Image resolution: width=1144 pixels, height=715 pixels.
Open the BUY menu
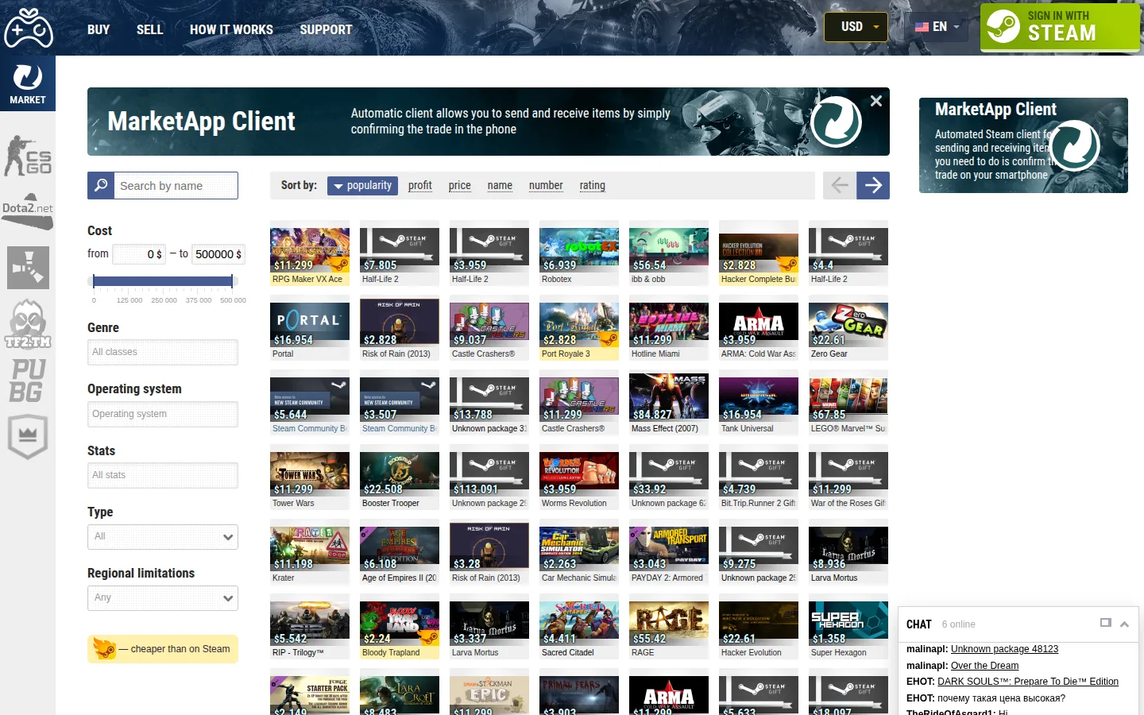point(99,29)
